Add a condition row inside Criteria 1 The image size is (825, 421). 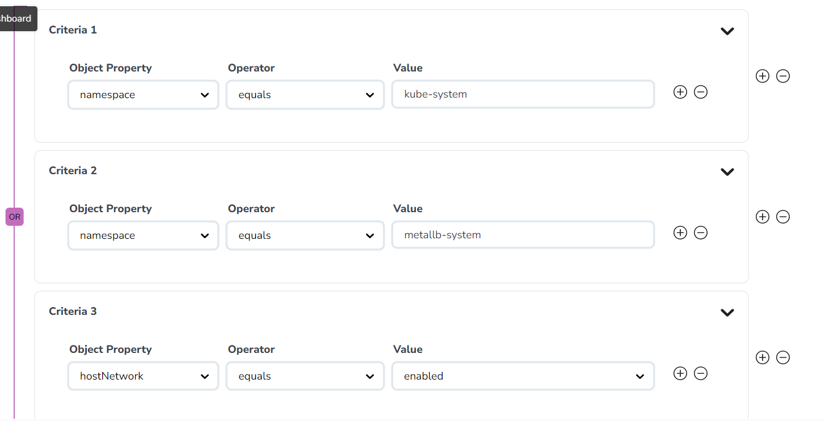click(x=680, y=92)
